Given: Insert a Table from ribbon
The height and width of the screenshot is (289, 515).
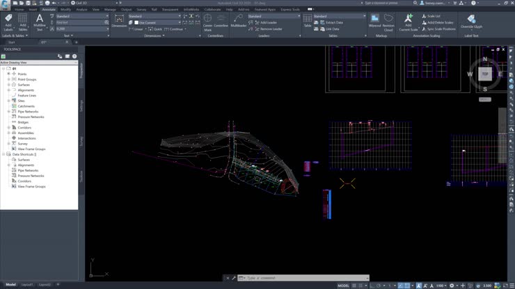Looking at the screenshot, I should pos(308,20).
